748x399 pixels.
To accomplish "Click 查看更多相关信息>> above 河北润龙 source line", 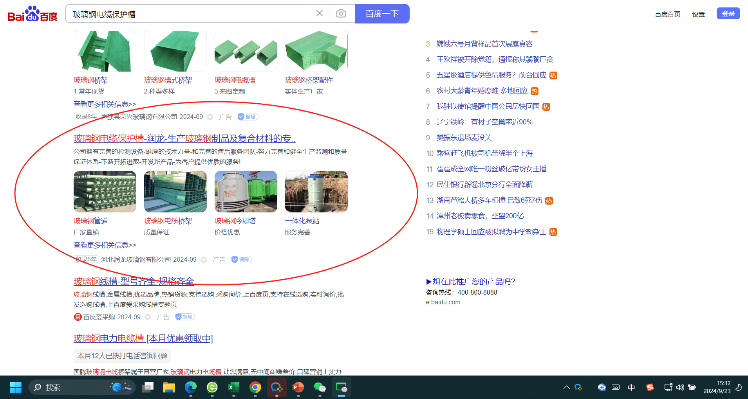I will (x=105, y=245).
